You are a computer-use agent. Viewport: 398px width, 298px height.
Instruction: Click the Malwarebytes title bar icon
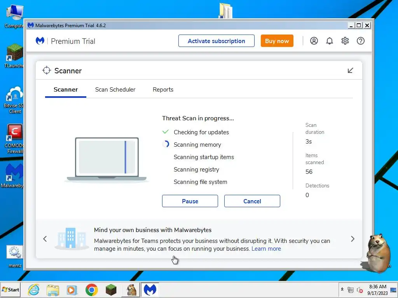tap(31, 25)
